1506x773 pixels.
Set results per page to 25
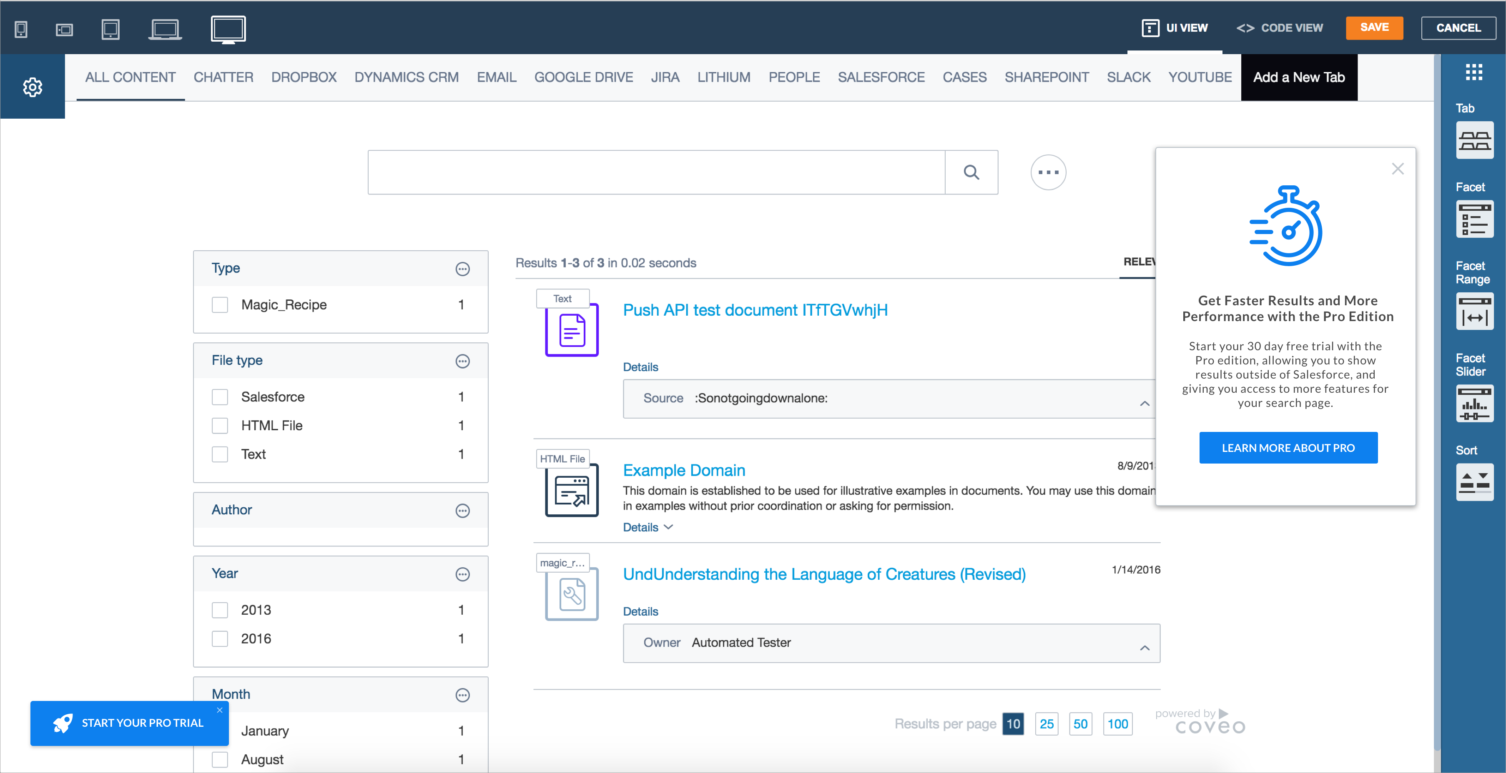click(1047, 724)
